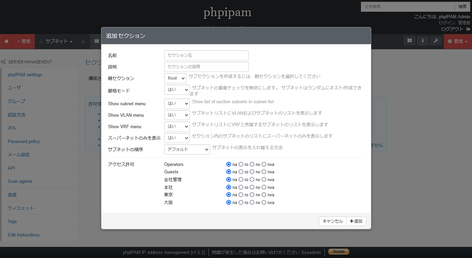Screen dimensions: 472x258
Task: Expand the サブネット navbar menu
Action: point(56,41)
